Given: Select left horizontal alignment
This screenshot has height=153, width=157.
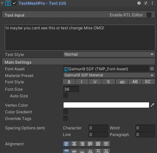Looking at the screenshot, I should coord(67,144).
